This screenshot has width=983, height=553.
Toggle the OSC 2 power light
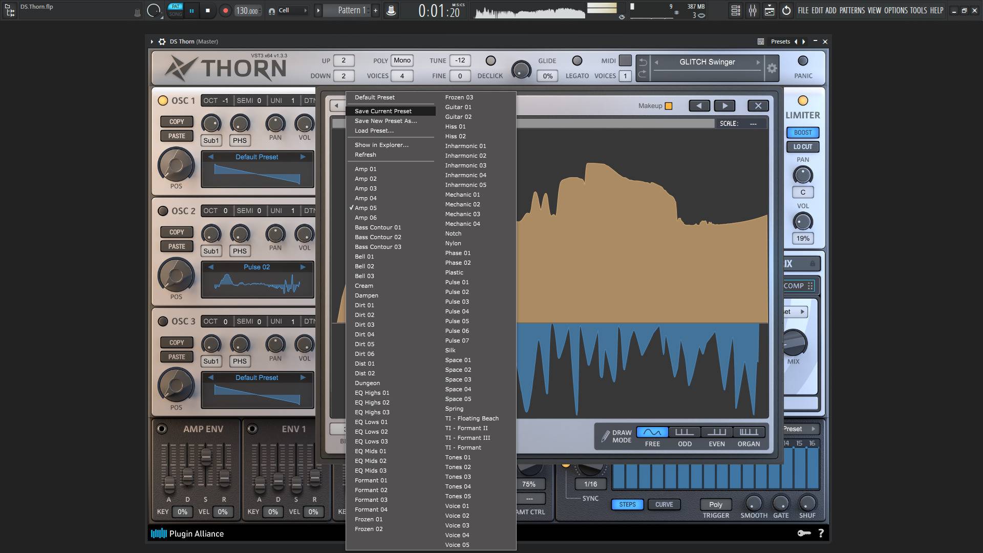[x=163, y=211]
